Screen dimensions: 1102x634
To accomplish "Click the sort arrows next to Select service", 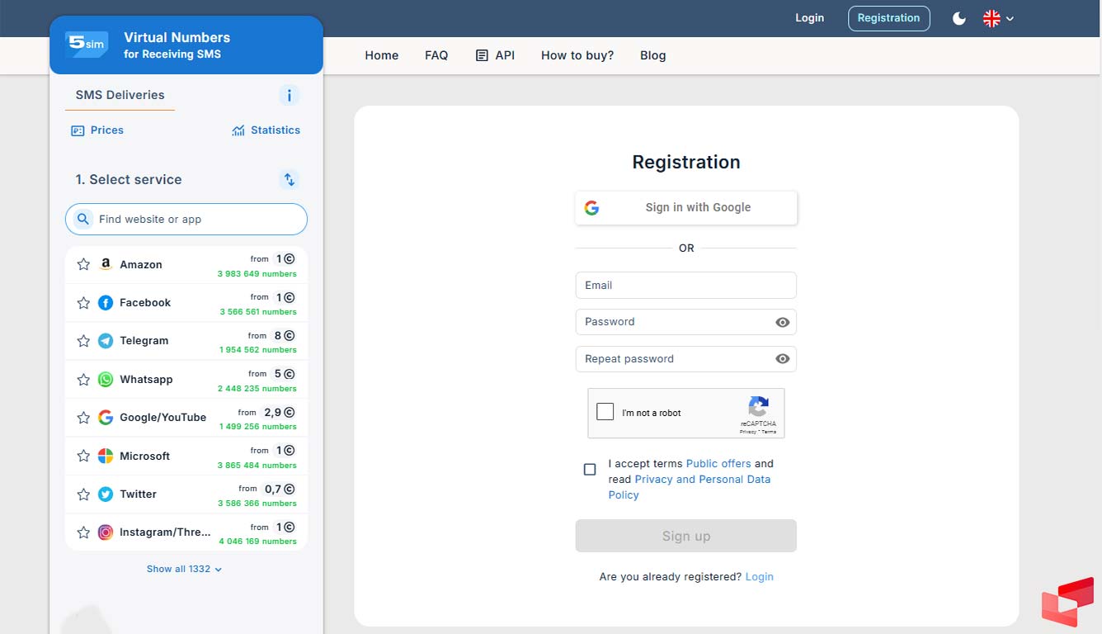I will coord(289,179).
